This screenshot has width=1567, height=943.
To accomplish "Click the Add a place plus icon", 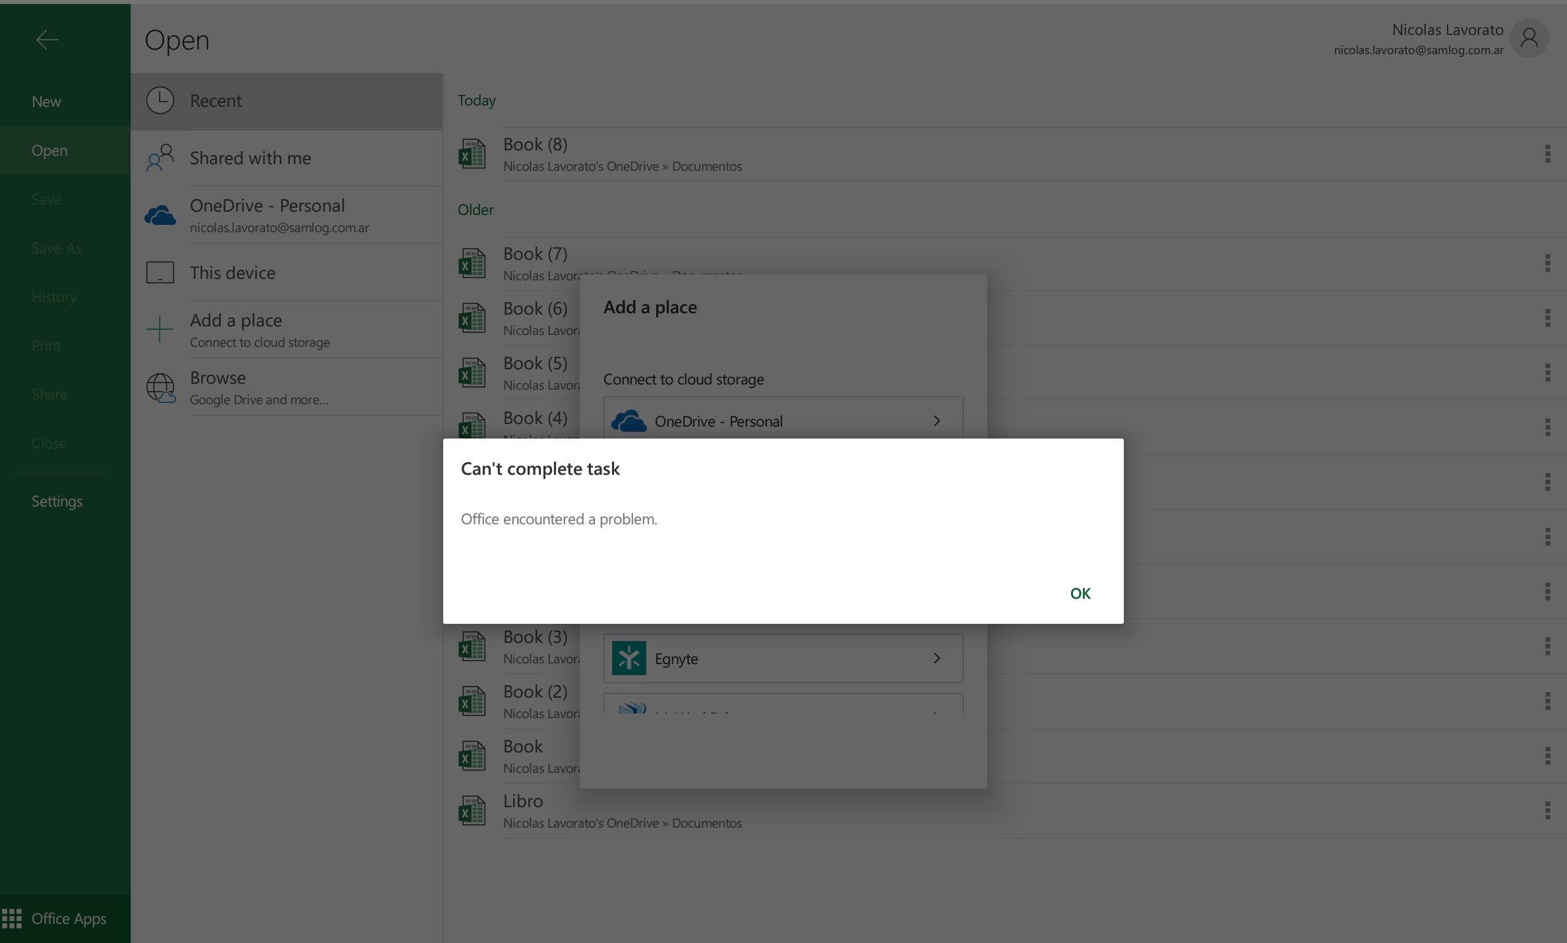I will 161,328.
